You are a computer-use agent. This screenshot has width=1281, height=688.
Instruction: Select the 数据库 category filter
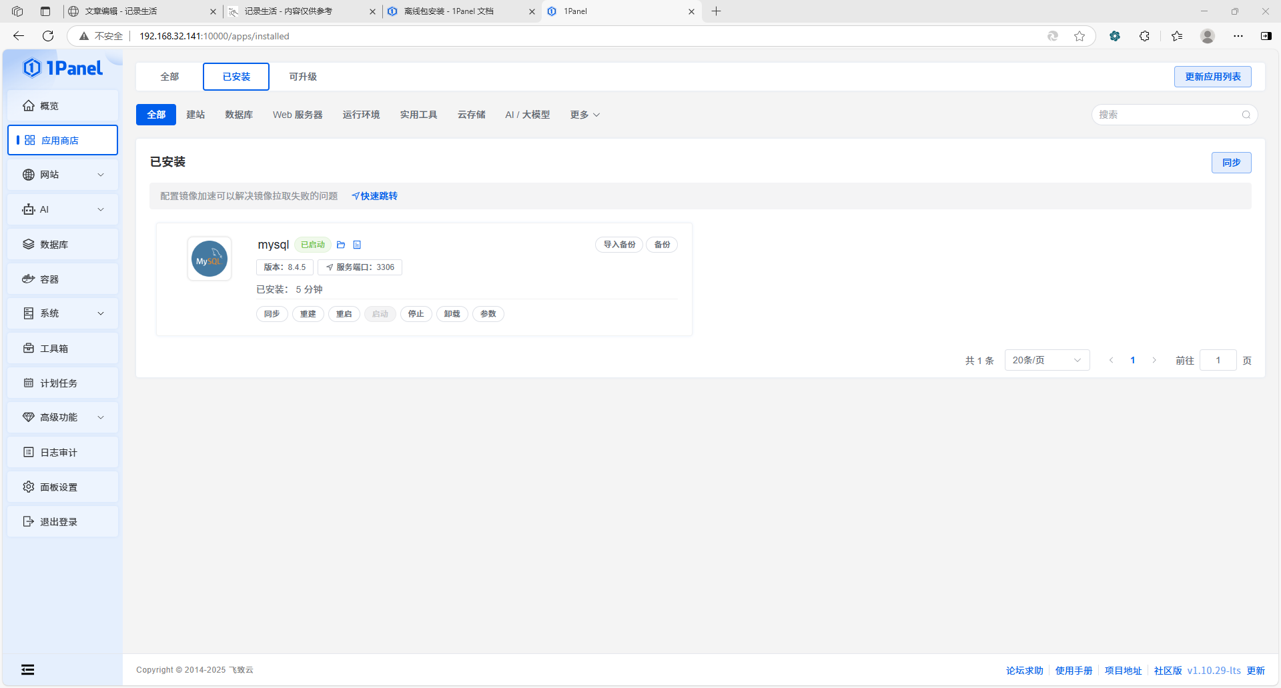(x=239, y=115)
